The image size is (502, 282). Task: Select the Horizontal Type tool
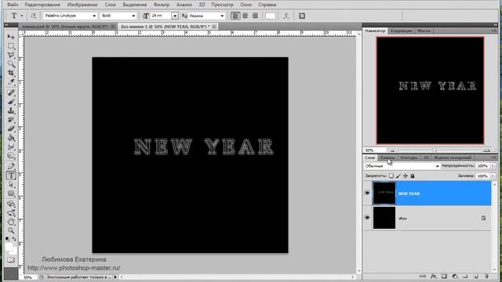11,175
